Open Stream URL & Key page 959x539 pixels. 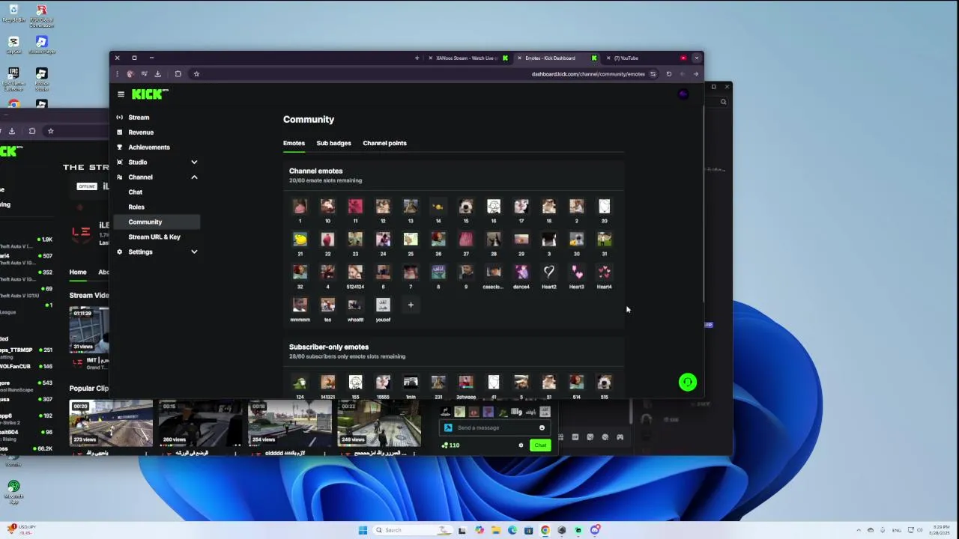click(x=154, y=237)
